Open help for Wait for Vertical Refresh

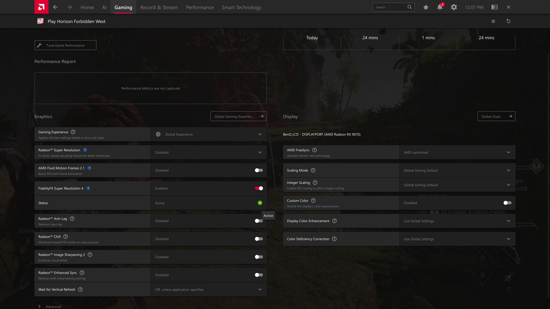(x=80, y=289)
